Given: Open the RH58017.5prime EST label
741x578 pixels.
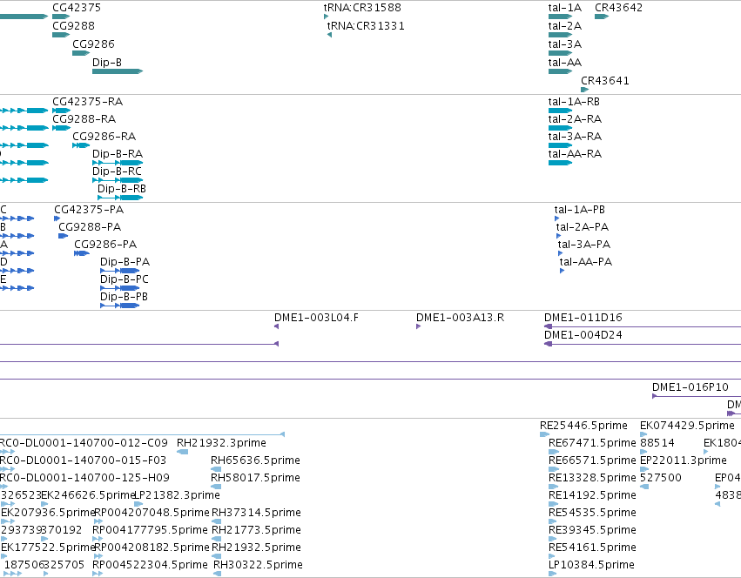Looking at the screenshot, I should click(256, 478).
